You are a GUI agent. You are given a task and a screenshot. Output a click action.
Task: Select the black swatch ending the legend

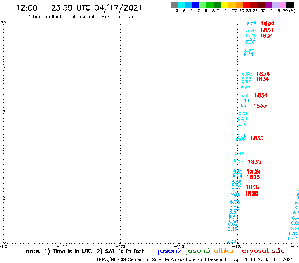coord(290,5)
